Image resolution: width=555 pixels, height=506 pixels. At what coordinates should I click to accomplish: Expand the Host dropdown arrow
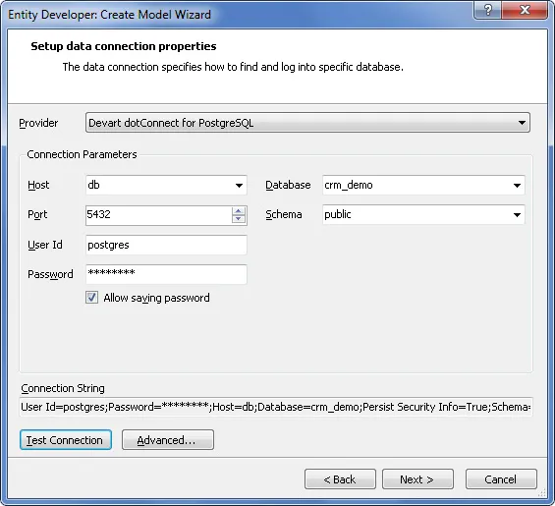(239, 185)
